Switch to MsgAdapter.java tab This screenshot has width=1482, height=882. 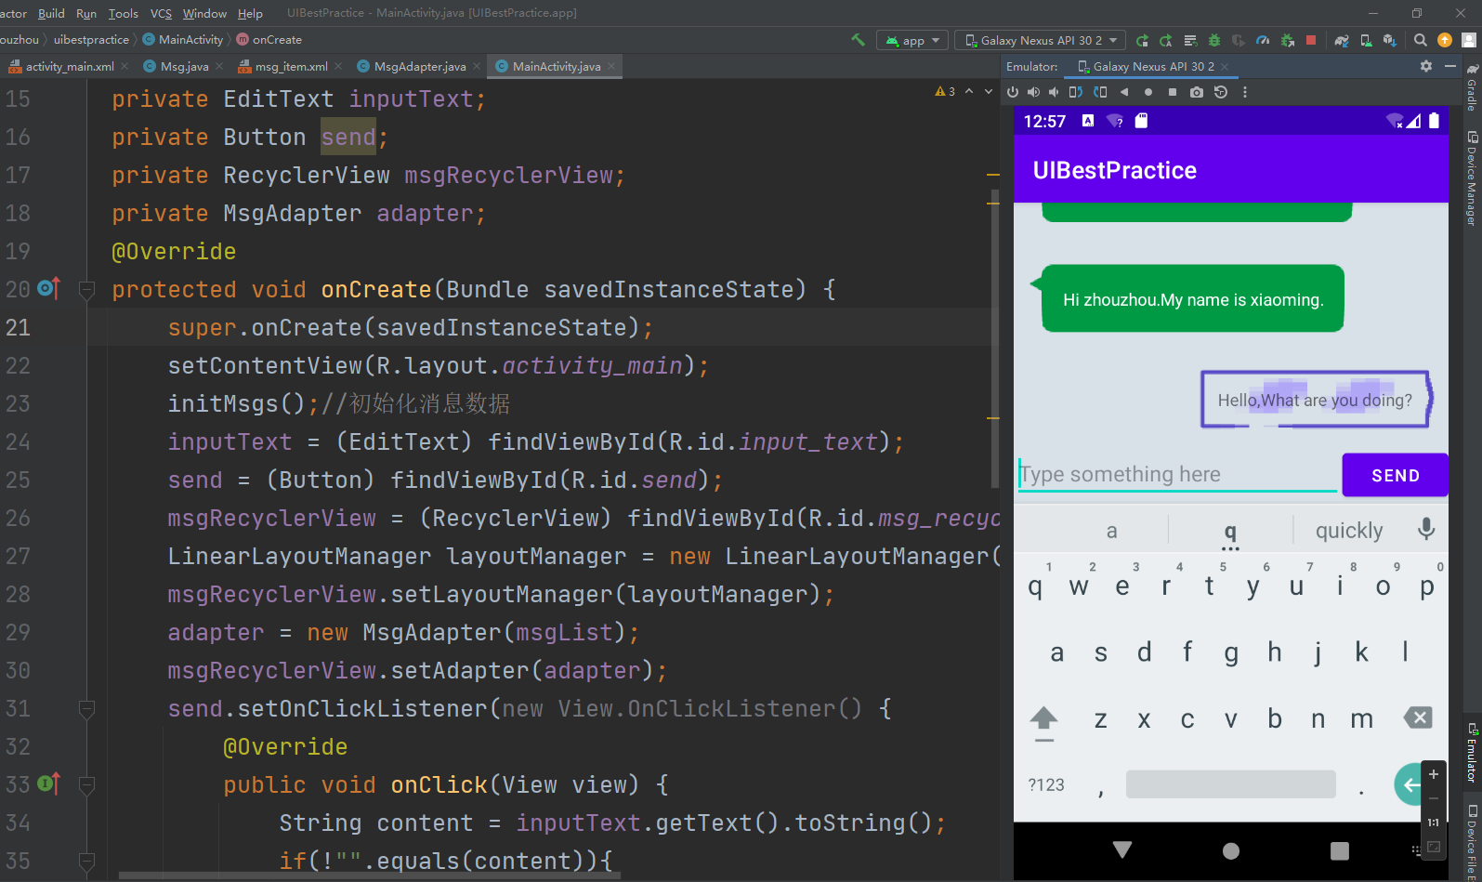click(420, 66)
